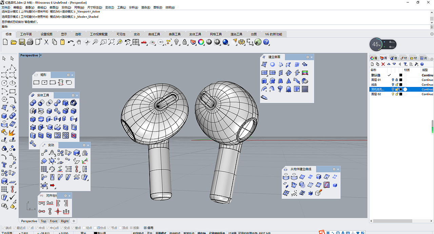Click the four-viewport layout icon

coord(136,42)
